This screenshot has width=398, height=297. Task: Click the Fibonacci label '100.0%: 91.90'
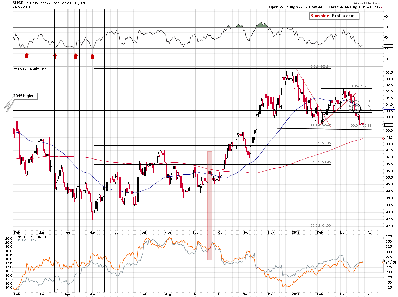(319, 225)
